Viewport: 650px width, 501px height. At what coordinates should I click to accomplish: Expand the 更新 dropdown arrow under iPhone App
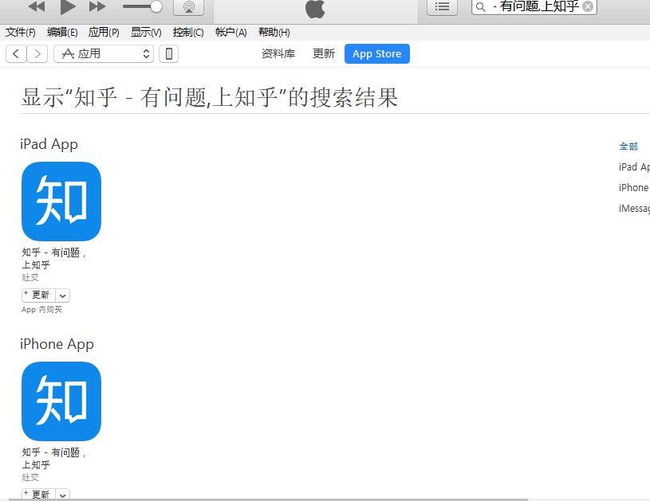coord(62,495)
